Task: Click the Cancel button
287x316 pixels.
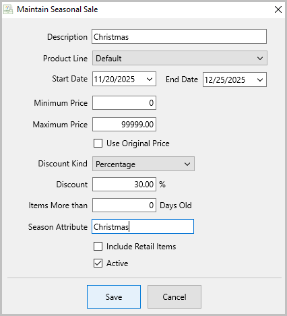Action: coord(174,297)
